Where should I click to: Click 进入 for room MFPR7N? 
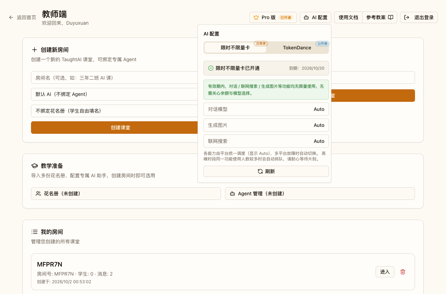385,272
